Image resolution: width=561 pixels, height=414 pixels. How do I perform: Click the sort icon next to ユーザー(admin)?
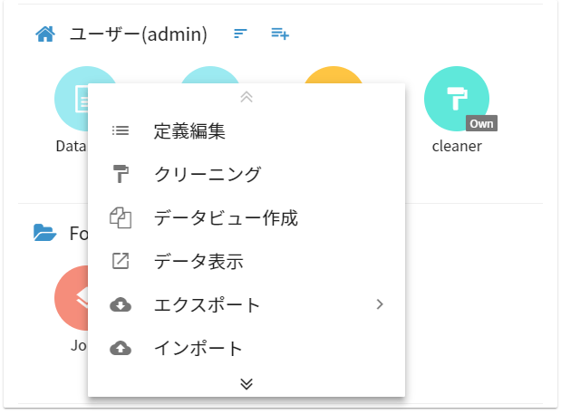click(240, 34)
